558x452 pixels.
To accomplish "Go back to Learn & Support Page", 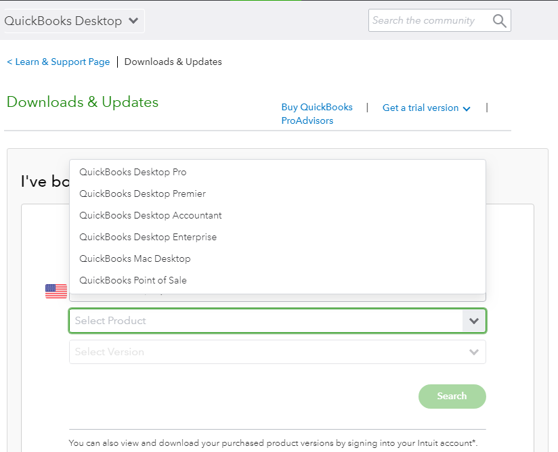I will click(x=58, y=62).
